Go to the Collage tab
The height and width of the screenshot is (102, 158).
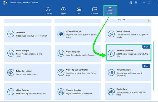95,11
